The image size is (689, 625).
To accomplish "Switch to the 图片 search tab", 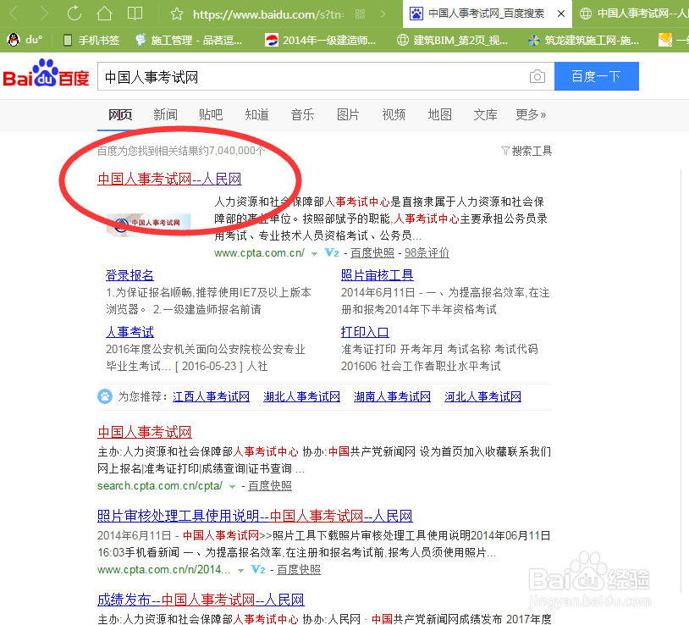I will pyautogui.click(x=348, y=114).
